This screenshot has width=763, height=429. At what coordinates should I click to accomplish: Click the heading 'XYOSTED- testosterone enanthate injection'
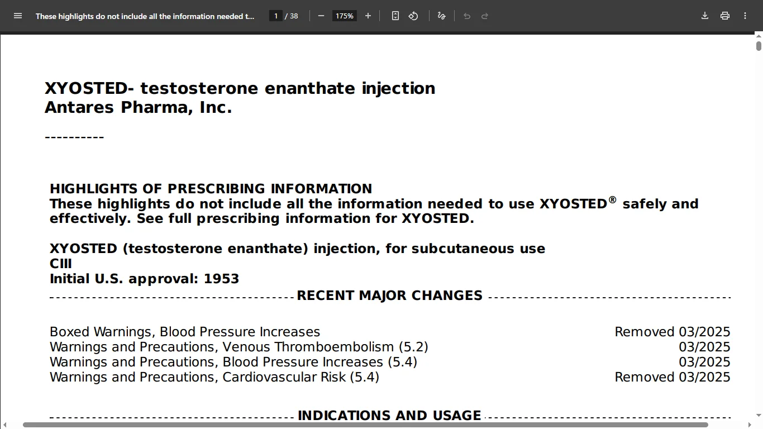pos(240,88)
